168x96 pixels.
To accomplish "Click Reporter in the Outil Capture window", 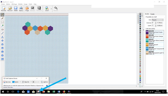I will (26, 82).
